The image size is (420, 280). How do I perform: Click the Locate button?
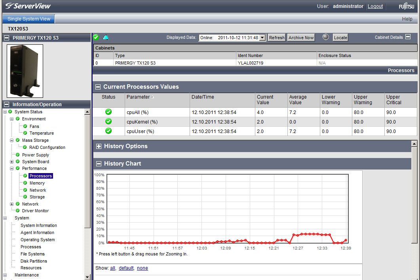tap(340, 38)
